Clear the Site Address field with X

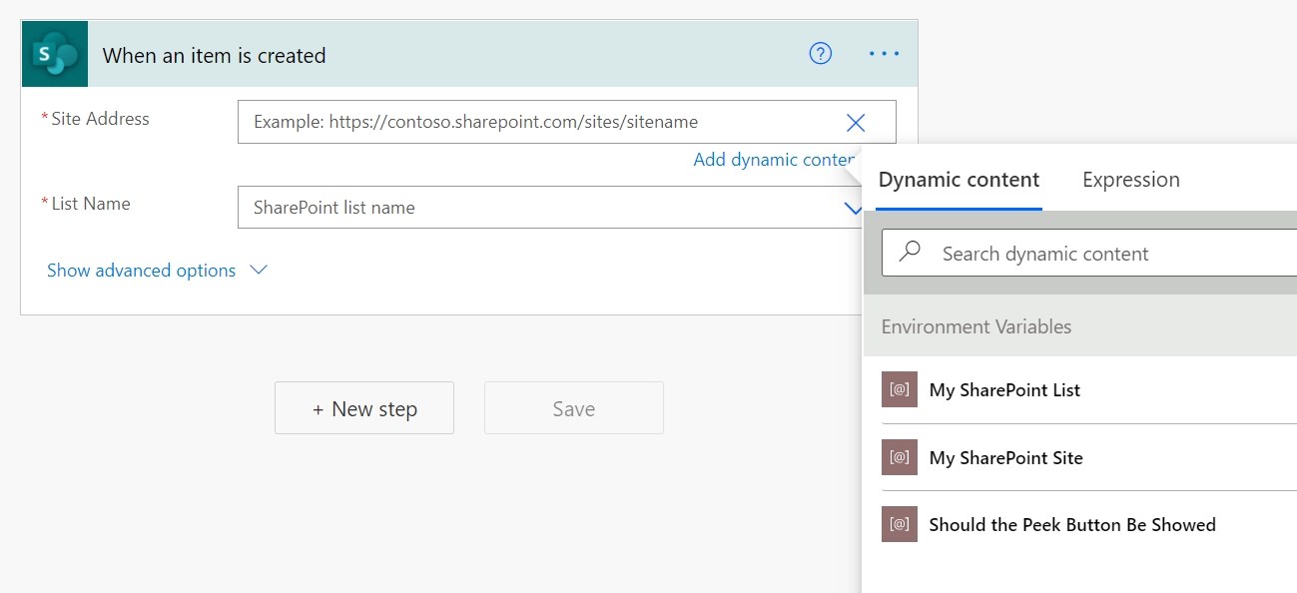coord(856,122)
